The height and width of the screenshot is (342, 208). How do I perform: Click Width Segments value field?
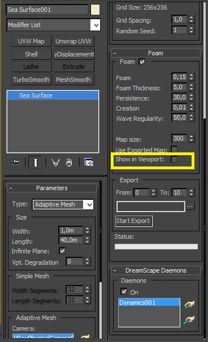click(75, 290)
